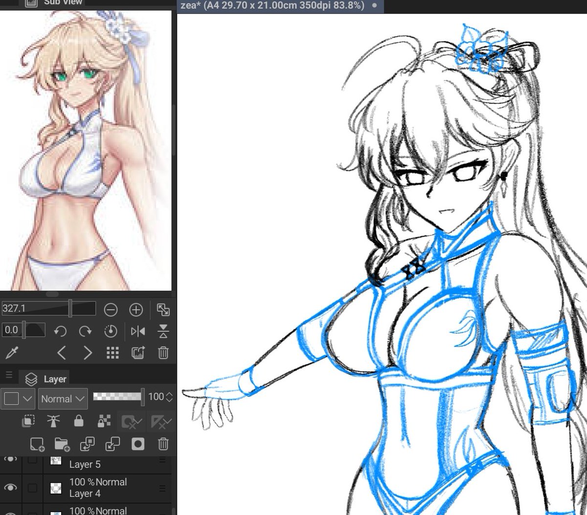Open the layer color swatch dropdown

pos(18,399)
